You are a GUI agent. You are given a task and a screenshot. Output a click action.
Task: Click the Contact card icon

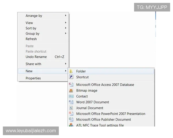click(x=71, y=96)
